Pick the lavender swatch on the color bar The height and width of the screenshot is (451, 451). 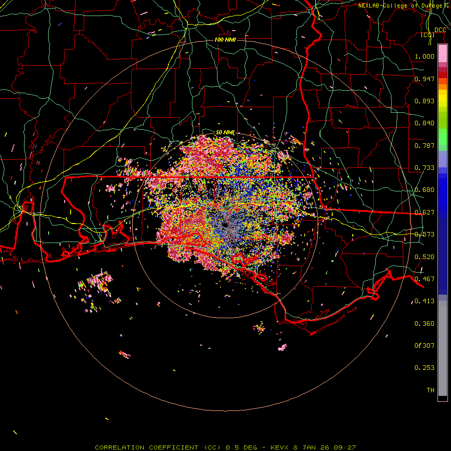[442, 159]
